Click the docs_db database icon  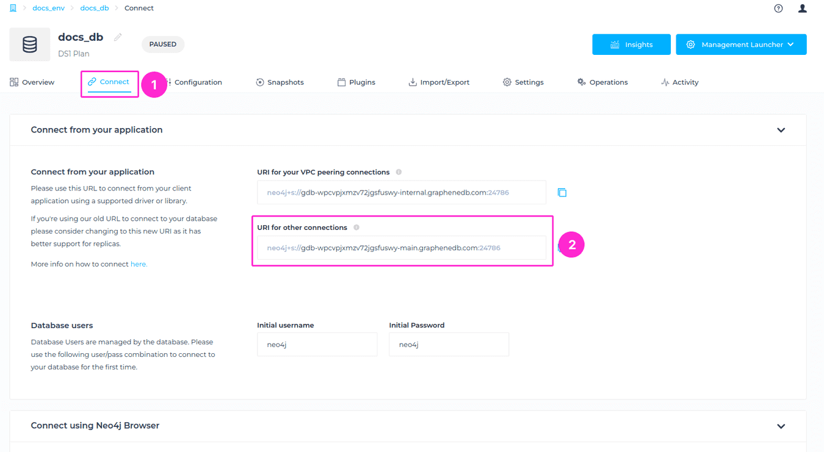[x=30, y=45]
